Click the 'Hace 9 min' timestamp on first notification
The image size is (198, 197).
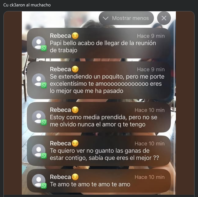pos(151,36)
